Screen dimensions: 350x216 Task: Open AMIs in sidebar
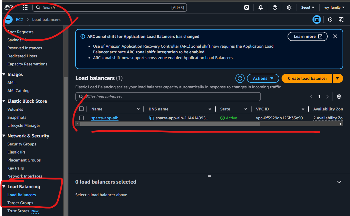pyautogui.click(x=12, y=83)
